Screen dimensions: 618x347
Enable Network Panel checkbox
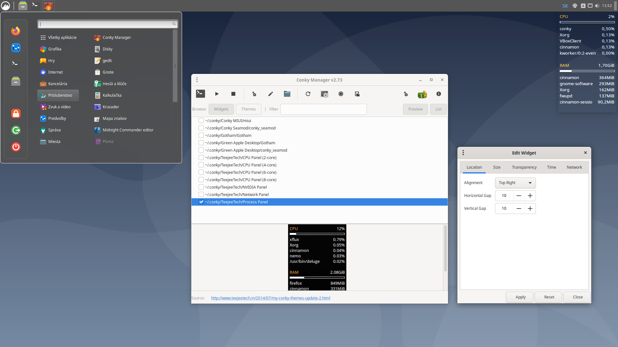click(201, 194)
